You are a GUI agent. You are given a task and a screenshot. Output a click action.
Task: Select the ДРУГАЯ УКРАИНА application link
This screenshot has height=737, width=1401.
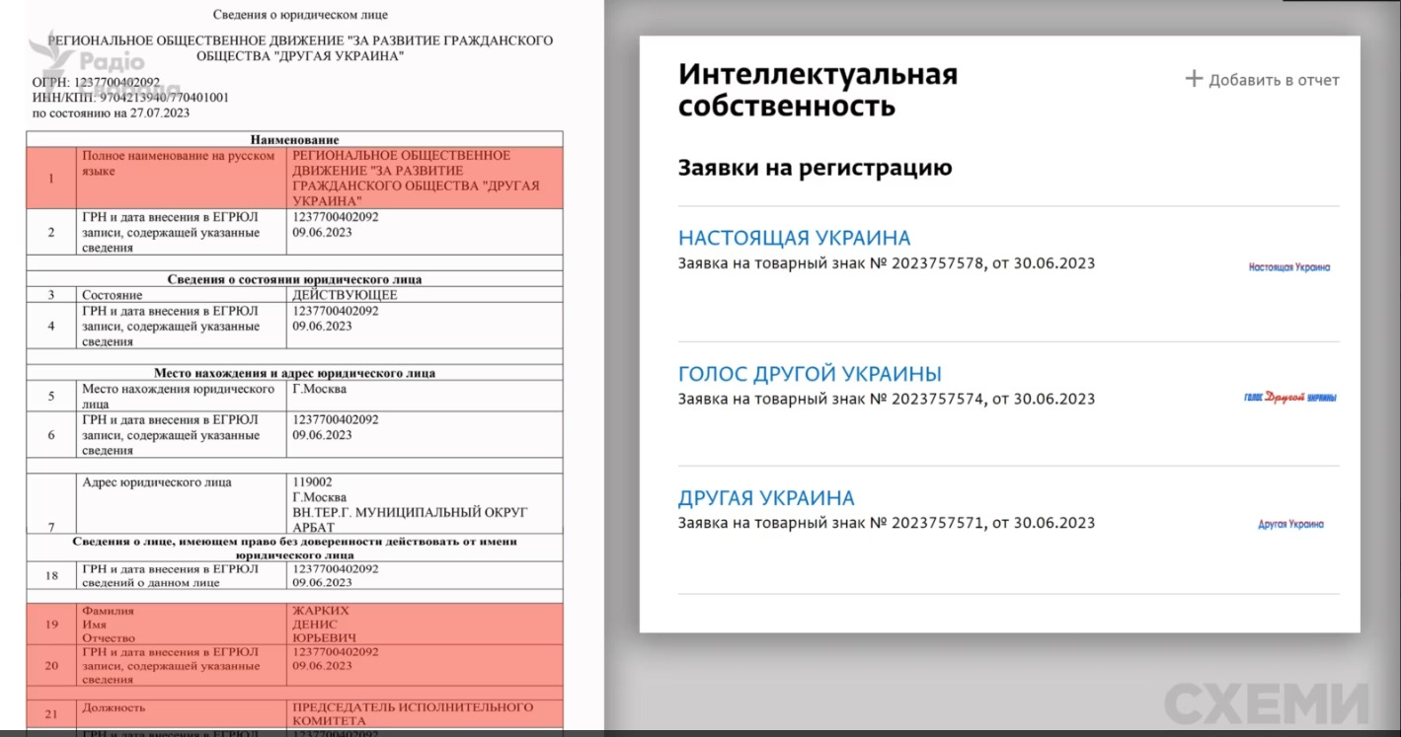click(x=766, y=498)
